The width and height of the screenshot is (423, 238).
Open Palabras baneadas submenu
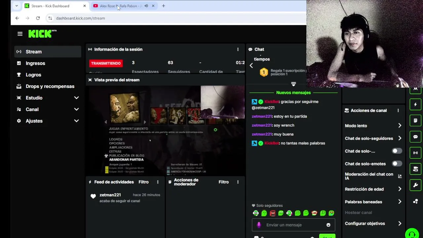[373, 202]
